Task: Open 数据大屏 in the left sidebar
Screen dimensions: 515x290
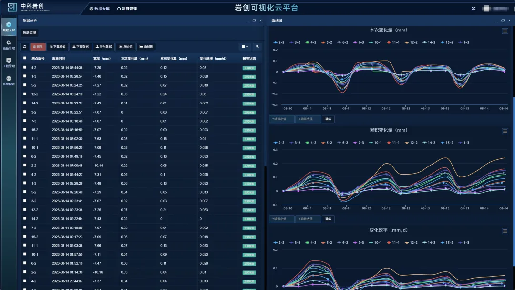Action: [9, 27]
